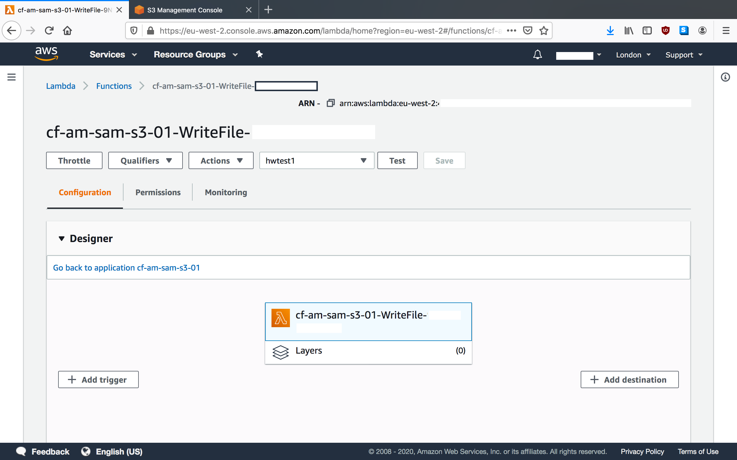Open the Layers panel in Designer
Viewport: 737px width, 460px height.
[308, 350]
